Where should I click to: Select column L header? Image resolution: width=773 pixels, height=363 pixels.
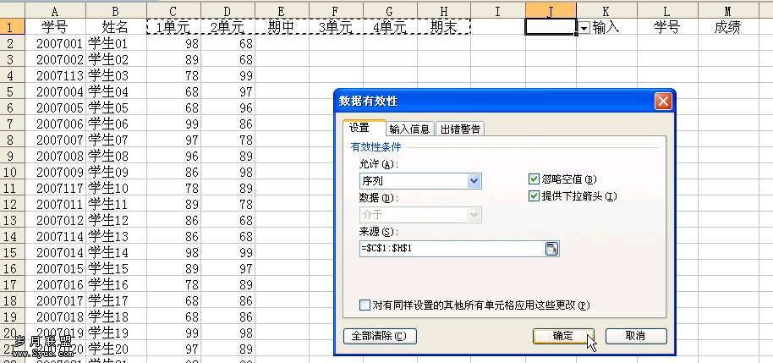pos(667,11)
